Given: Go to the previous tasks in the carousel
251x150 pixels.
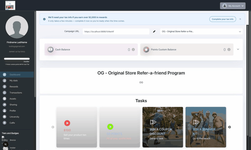Looking at the screenshot, I should tap(53, 127).
